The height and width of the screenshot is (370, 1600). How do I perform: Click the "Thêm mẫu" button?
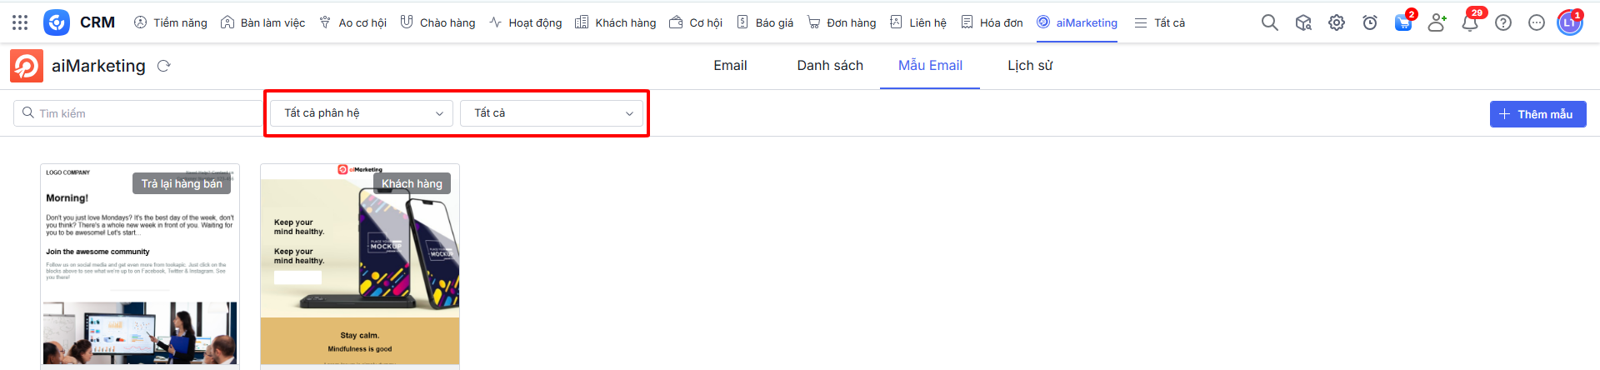click(x=1537, y=114)
